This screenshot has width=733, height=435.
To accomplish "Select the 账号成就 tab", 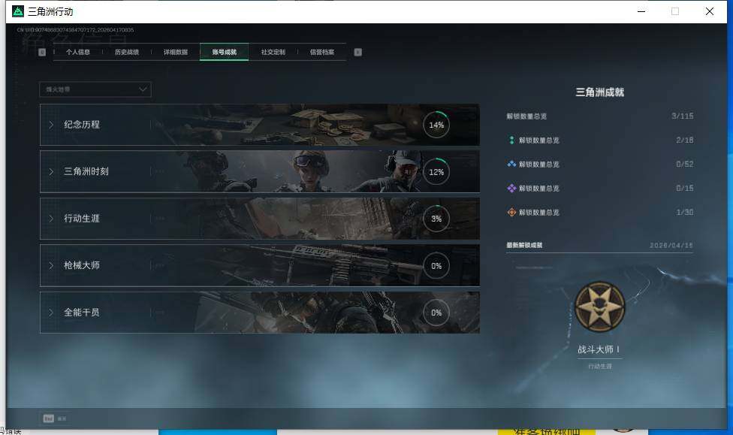I will click(224, 52).
